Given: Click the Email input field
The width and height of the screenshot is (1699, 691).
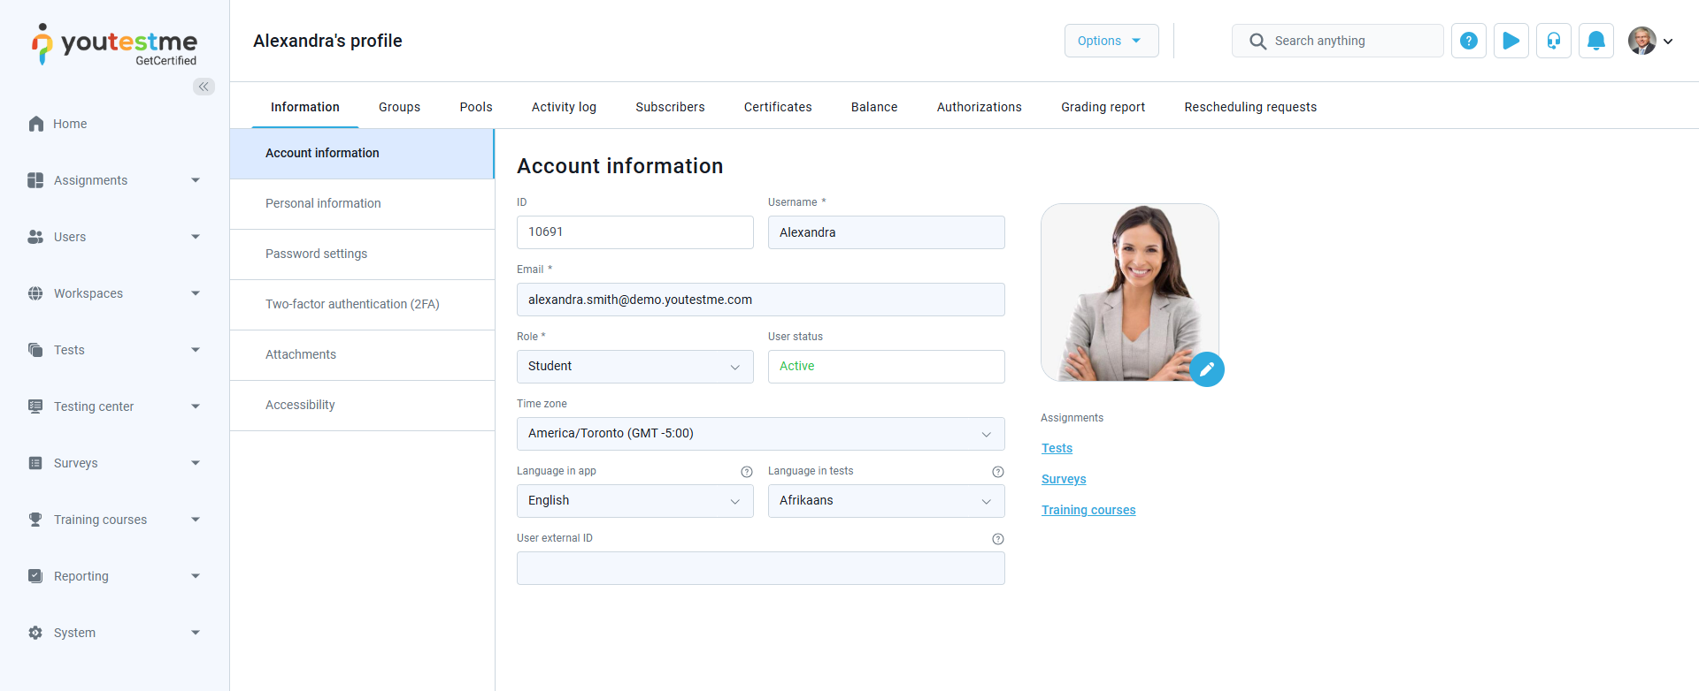Looking at the screenshot, I should click(x=761, y=300).
